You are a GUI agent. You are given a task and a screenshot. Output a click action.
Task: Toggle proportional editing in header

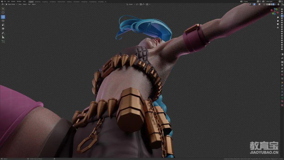point(147,4)
